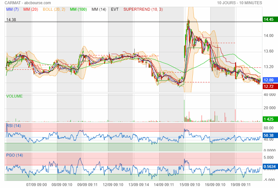Click the green 14.45 price tag

point(270,19)
